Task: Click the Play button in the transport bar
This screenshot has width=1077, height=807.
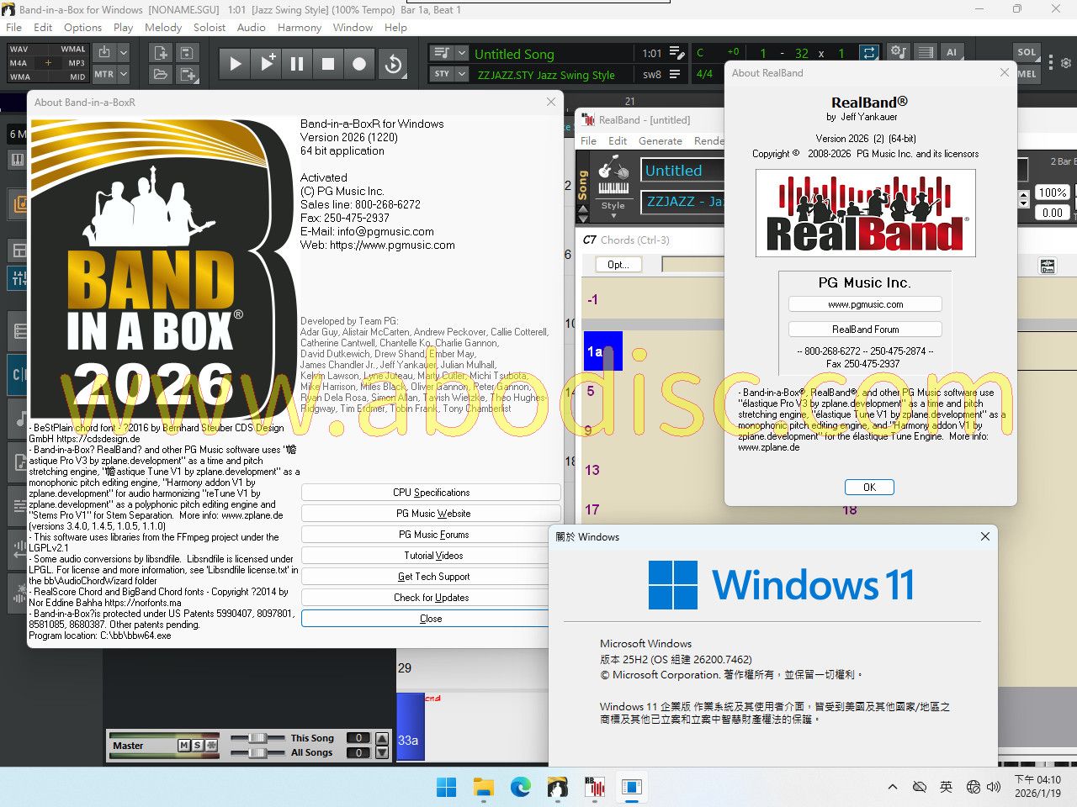Action: click(236, 64)
